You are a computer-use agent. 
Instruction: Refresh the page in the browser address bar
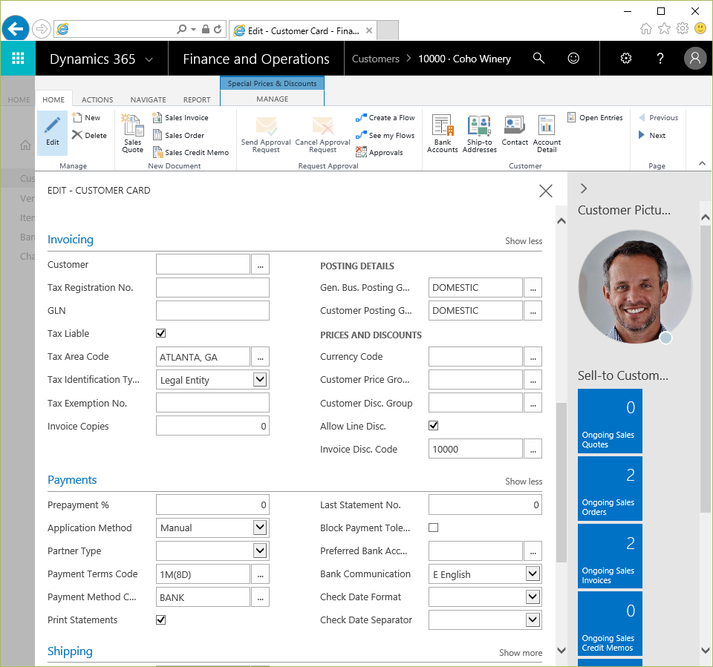point(218,30)
